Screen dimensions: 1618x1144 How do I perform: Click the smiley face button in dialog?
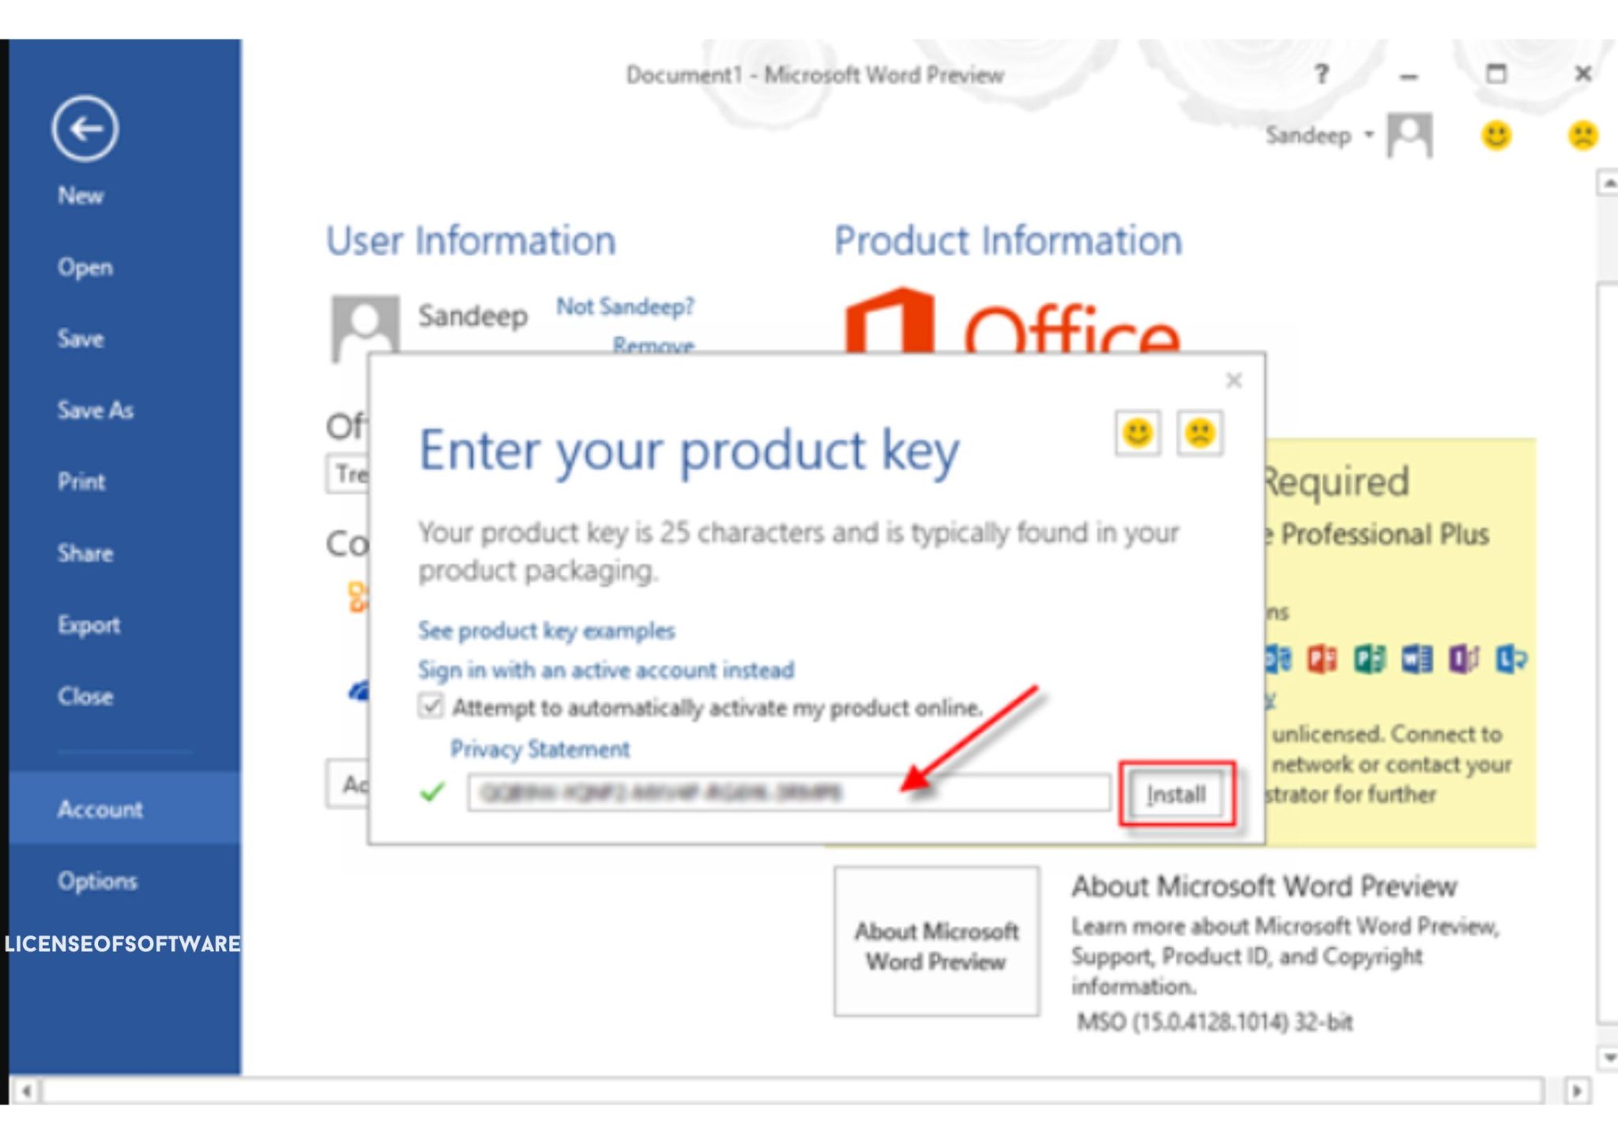pos(1138,433)
